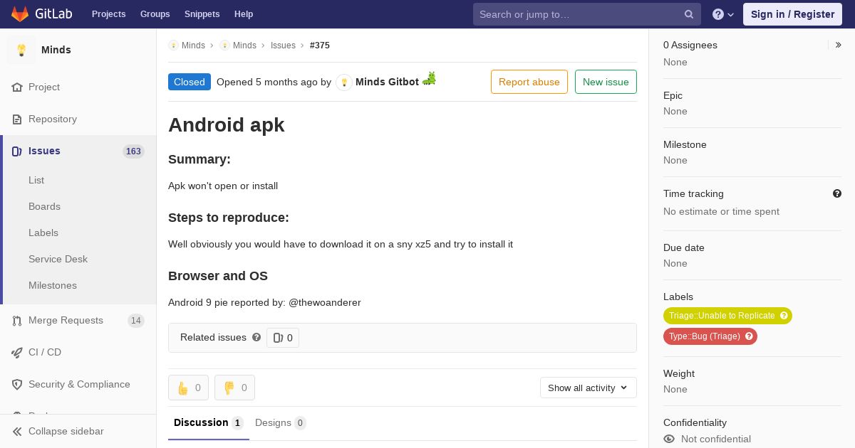Focus the Search or jump to field
This screenshot has height=448, width=855.
(x=587, y=14)
